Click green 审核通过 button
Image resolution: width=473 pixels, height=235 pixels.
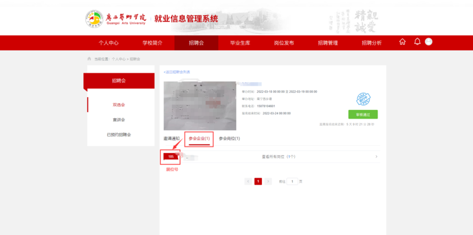(363, 114)
